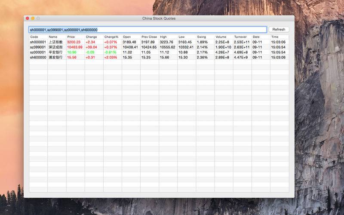Click the prev close value 3197.89
Viewport: 344px width, 215px height.
pyautogui.click(x=148, y=42)
